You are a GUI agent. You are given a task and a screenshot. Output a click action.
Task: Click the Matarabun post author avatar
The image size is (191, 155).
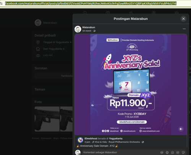point(78,29)
